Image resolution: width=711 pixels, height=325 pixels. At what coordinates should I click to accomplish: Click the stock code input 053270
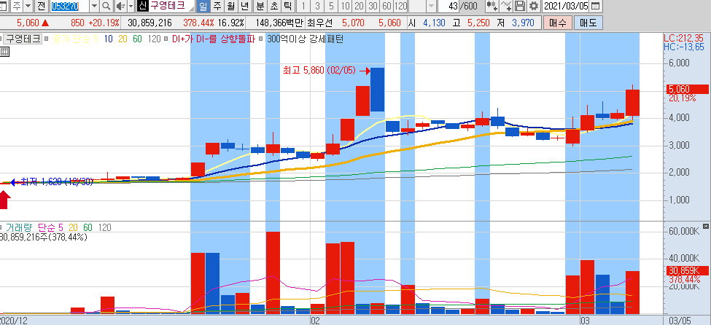click(x=70, y=7)
